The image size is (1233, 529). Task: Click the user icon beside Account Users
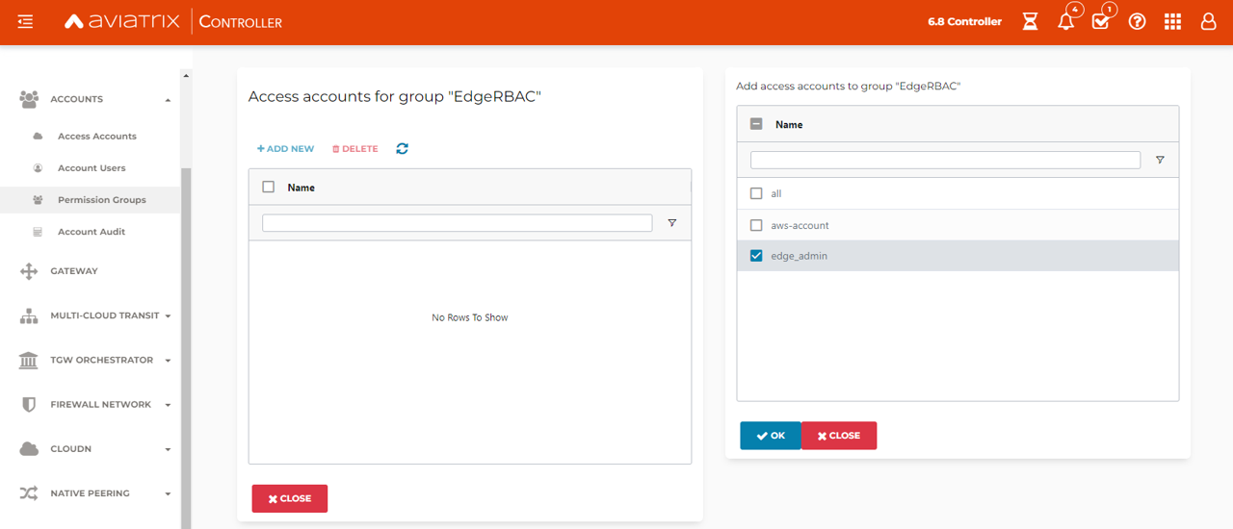[38, 167]
